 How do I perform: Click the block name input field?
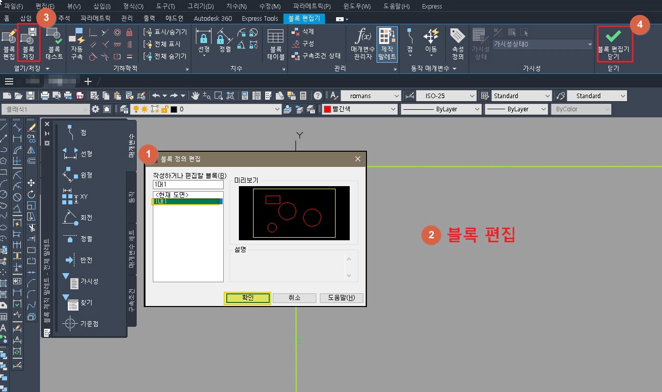coord(188,185)
